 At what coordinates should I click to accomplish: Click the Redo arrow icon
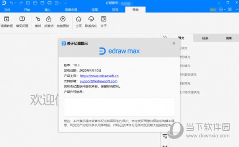click(x=21, y=3)
